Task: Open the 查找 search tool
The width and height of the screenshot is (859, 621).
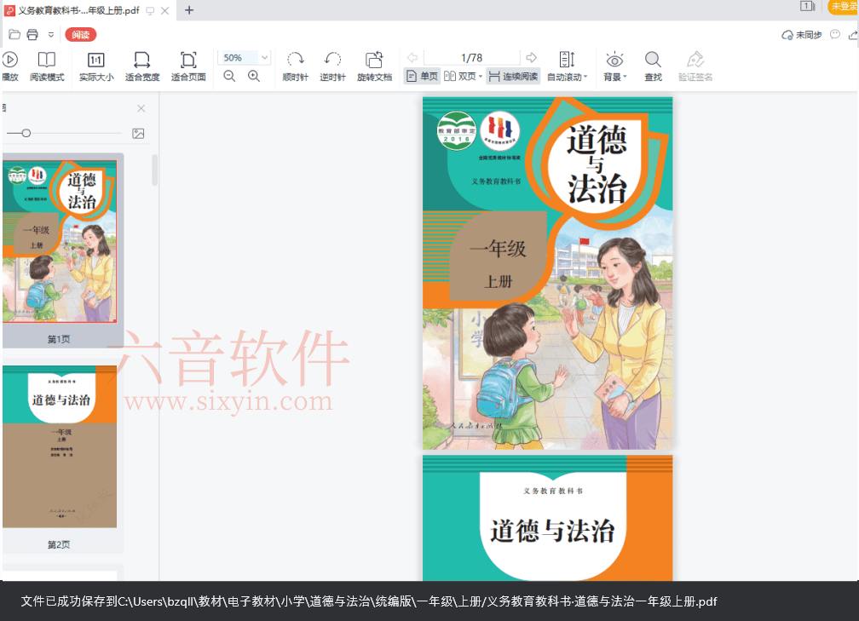Action: pyautogui.click(x=653, y=64)
